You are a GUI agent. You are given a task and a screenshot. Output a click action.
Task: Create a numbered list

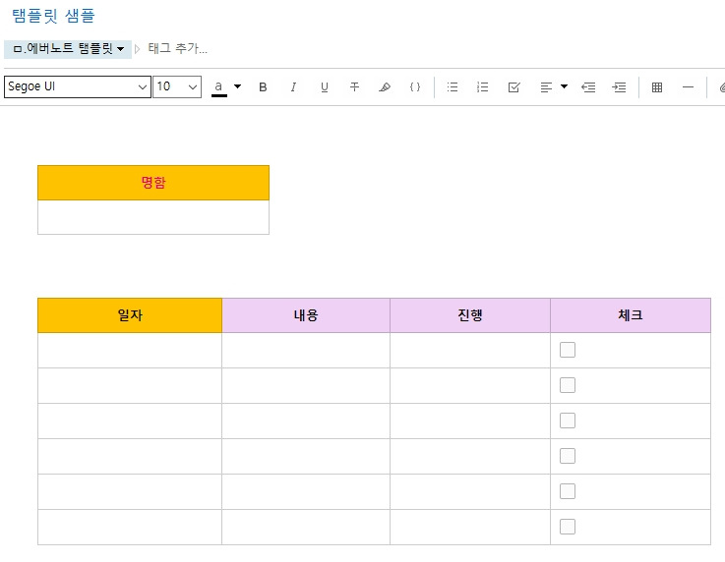pyautogui.click(x=482, y=86)
